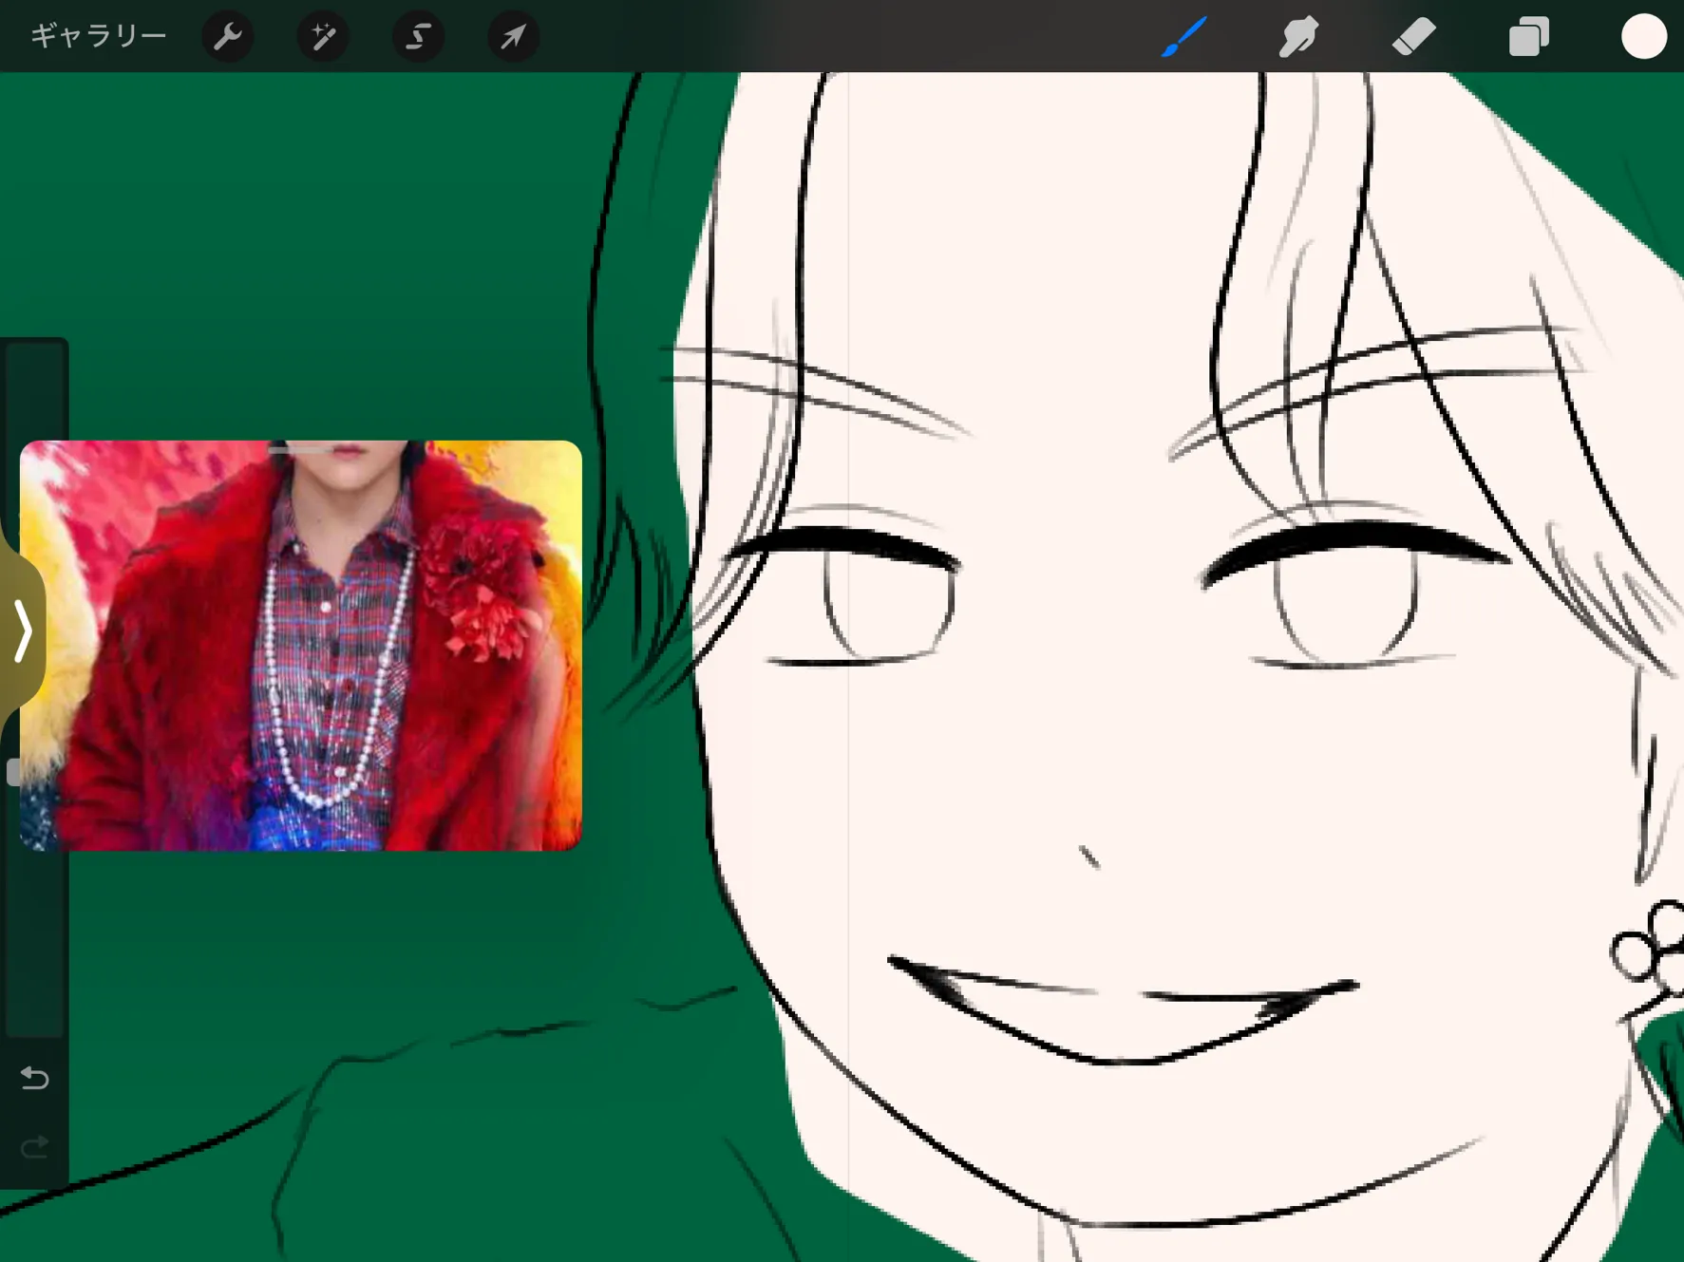This screenshot has height=1262, width=1684.
Task: Expand the side panel chevron handle
Action: click(22, 630)
